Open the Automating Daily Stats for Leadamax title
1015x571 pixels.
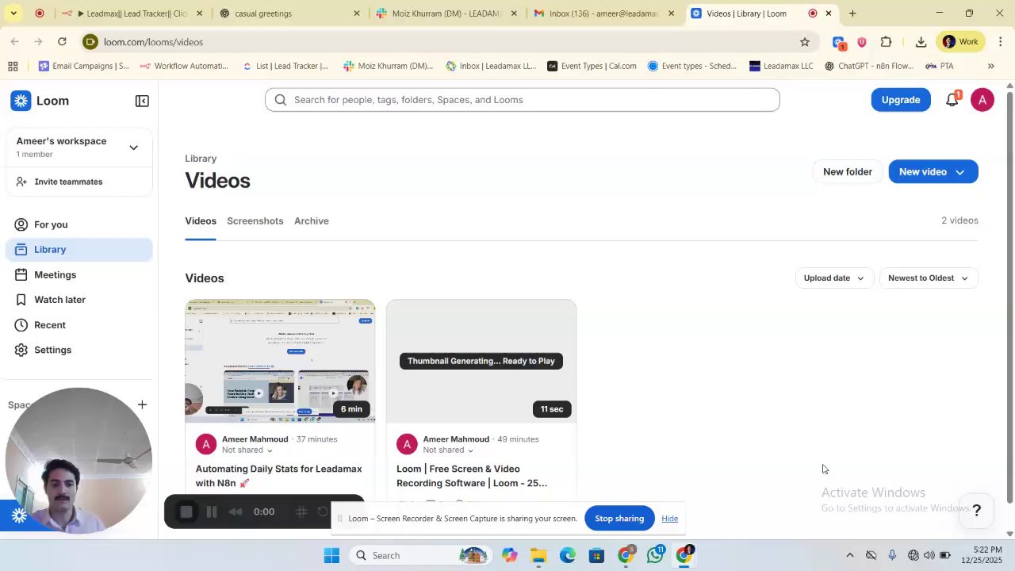coord(279,477)
